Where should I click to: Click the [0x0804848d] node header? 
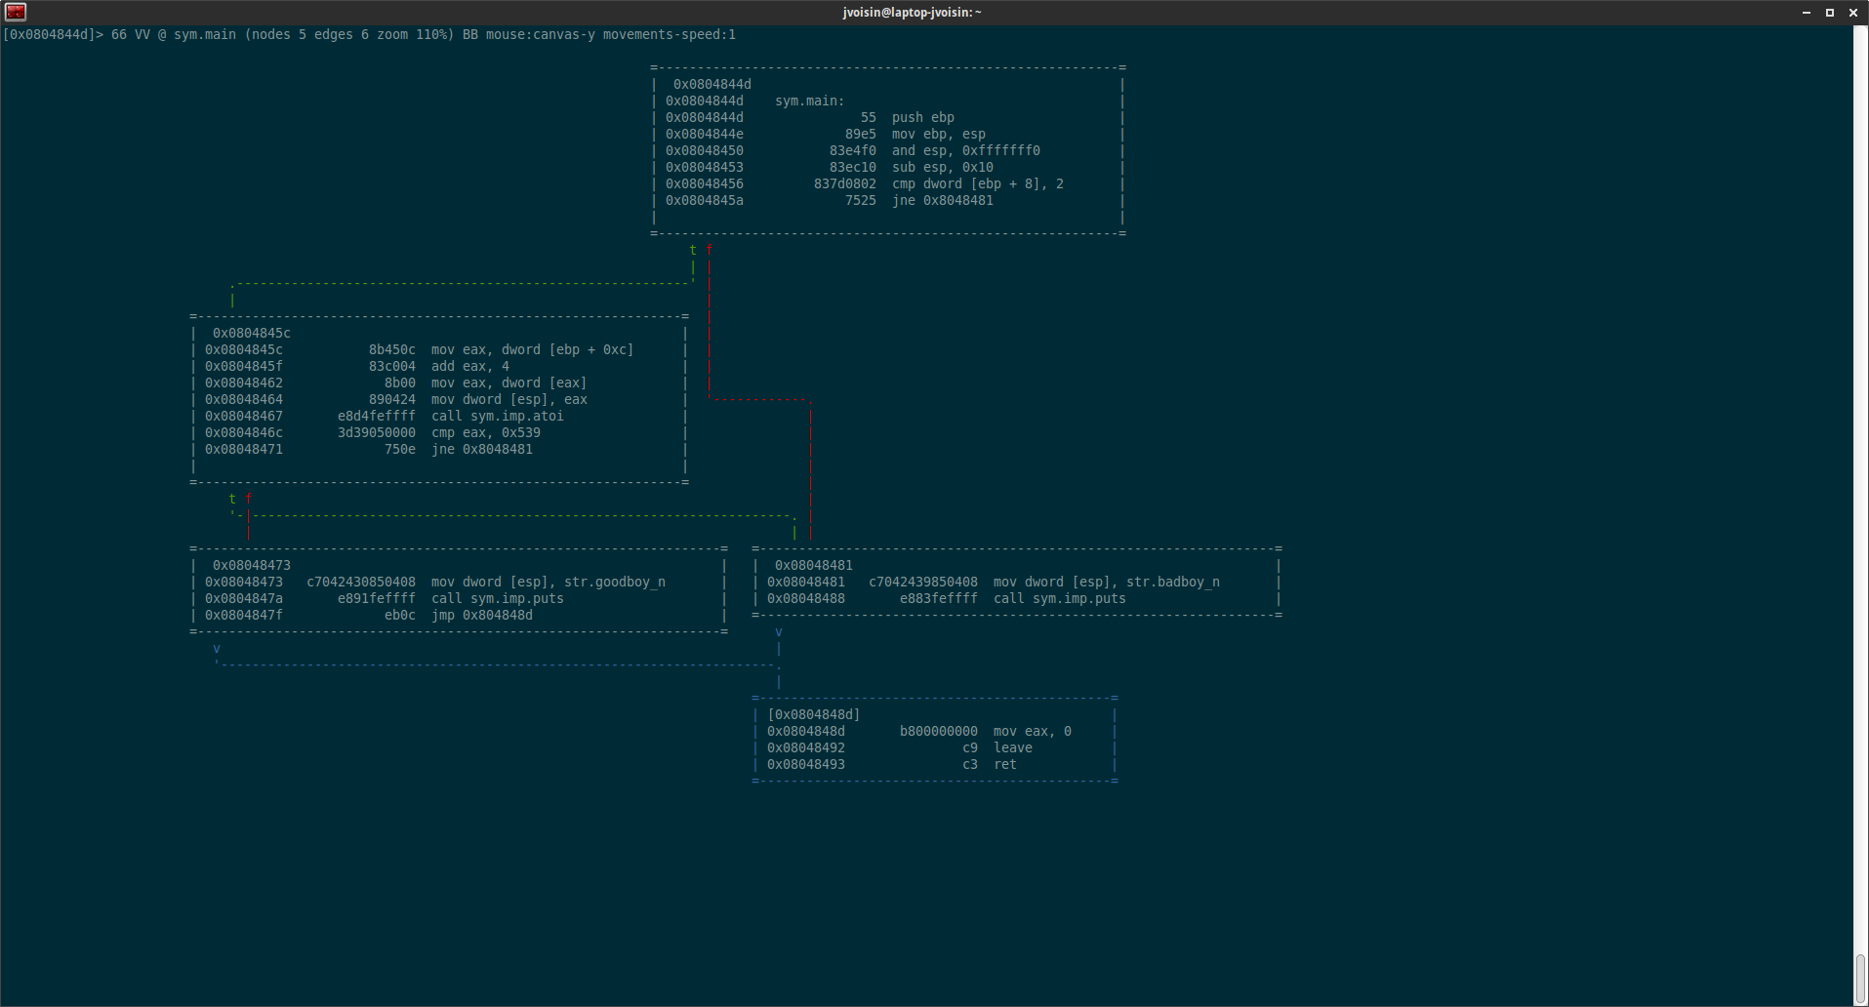(813, 714)
